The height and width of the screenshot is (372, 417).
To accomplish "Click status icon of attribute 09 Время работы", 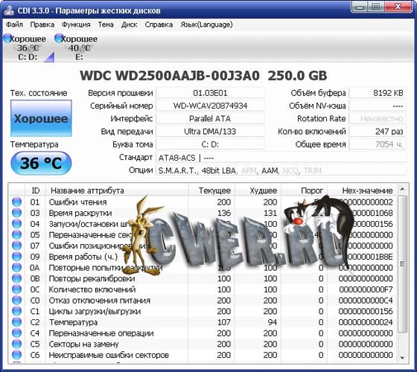I will [x=16, y=257].
